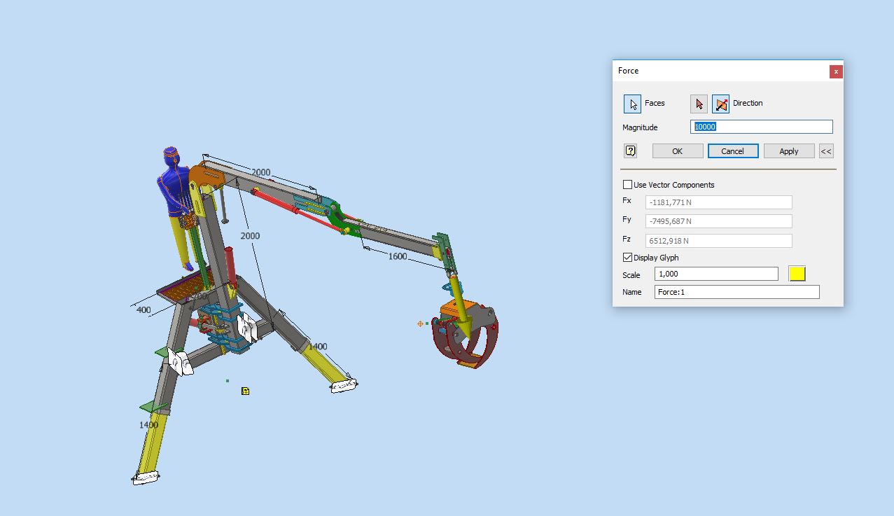Uncheck the Display Glyph checkbox

(627, 258)
